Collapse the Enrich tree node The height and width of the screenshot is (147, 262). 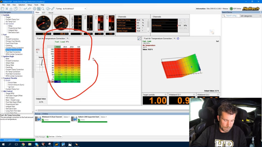coord(5,80)
